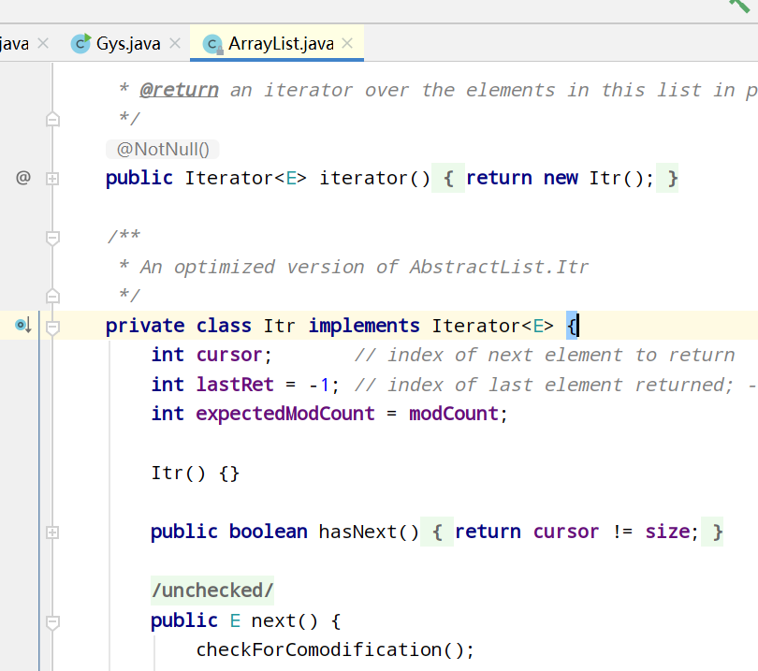Click the expectedModCount field name
Image resolution: width=758 pixels, height=671 pixels.
[x=285, y=414]
